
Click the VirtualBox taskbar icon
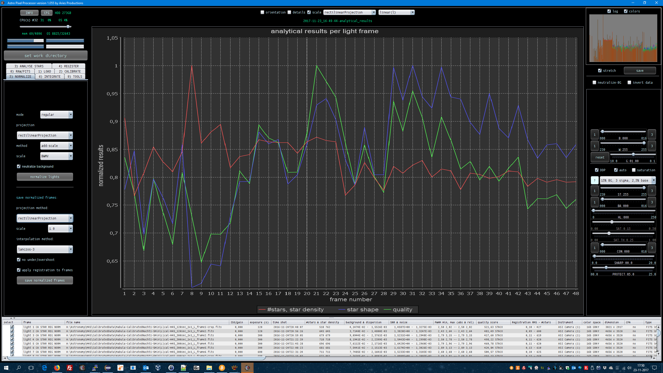pyautogui.click(x=158, y=368)
